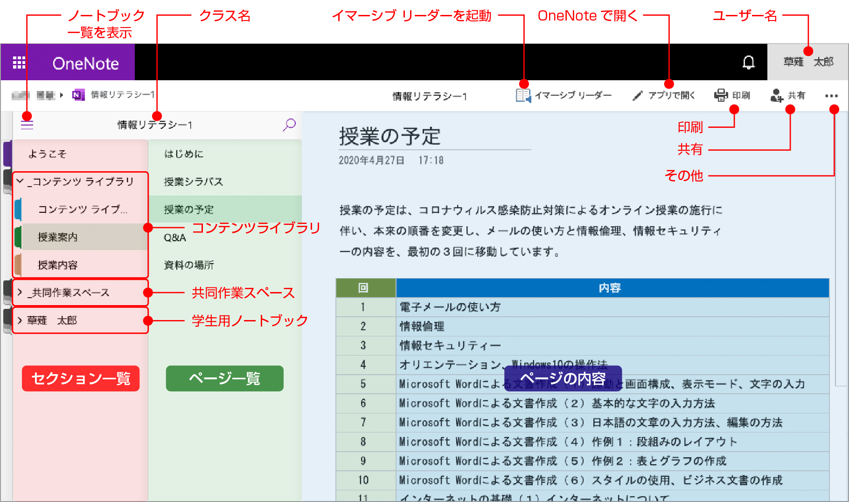Click the 情報リテラシー1 breadcrumb link
Viewport: 849px width, 502px height.
point(122,95)
